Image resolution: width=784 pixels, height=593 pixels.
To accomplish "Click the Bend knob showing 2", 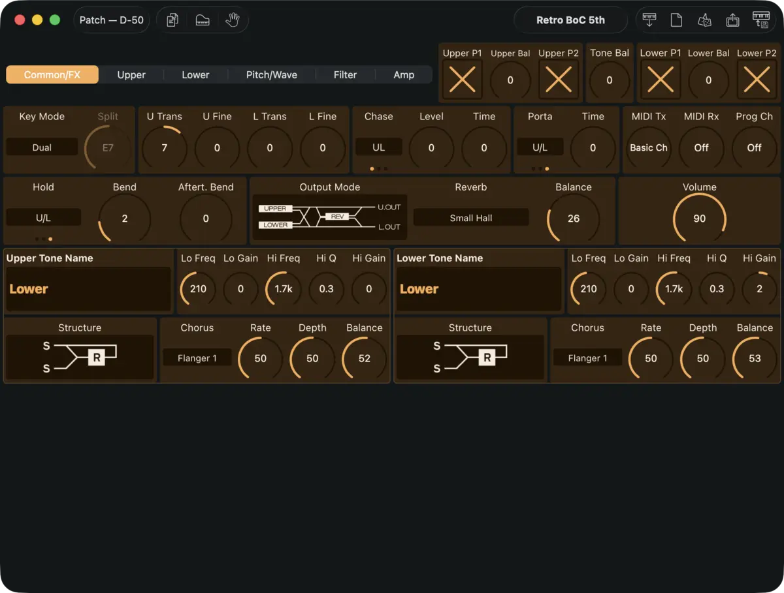I will (125, 219).
